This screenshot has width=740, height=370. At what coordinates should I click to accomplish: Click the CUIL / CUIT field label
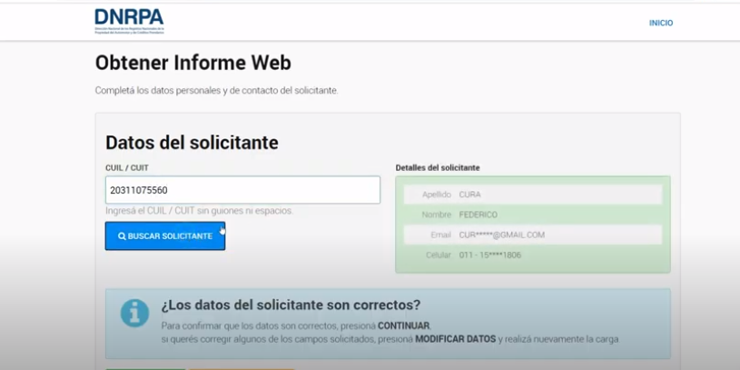tap(126, 168)
